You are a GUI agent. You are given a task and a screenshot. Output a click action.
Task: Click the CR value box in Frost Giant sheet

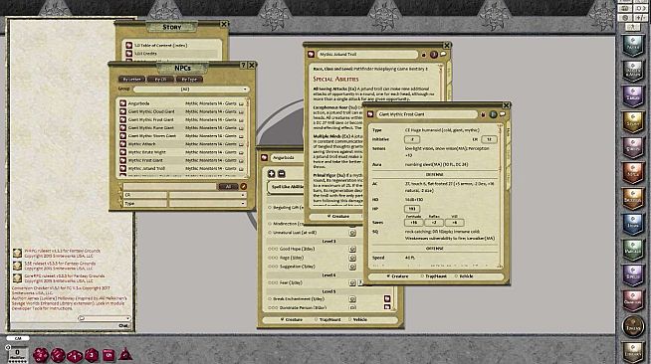489,139
